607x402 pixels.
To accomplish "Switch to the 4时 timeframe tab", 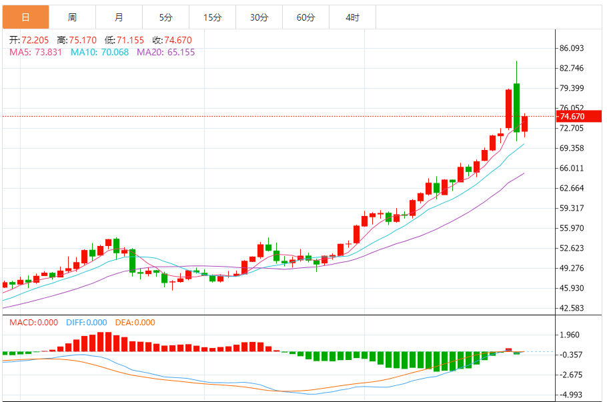I will [352, 17].
